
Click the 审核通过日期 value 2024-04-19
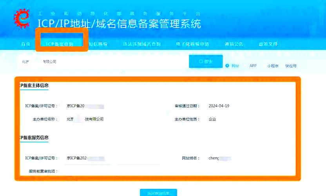coord(219,106)
